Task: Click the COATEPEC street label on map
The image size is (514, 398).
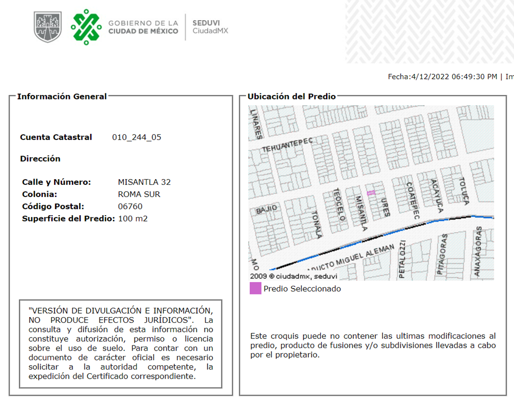Action: (x=413, y=201)
